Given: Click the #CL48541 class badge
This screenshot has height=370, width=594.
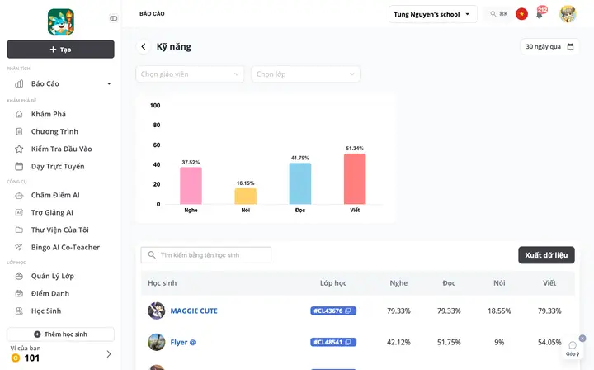Looking at the screenshot, I should point(333,342).
